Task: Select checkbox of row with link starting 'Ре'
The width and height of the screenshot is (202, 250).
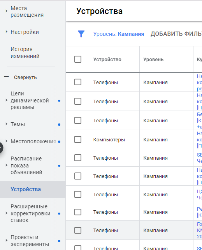Action: pos(78,212)
